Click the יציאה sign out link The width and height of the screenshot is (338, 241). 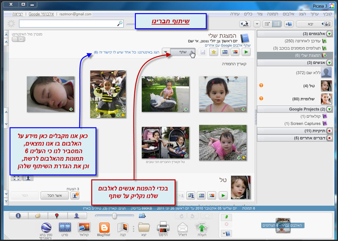coord(18,14)
